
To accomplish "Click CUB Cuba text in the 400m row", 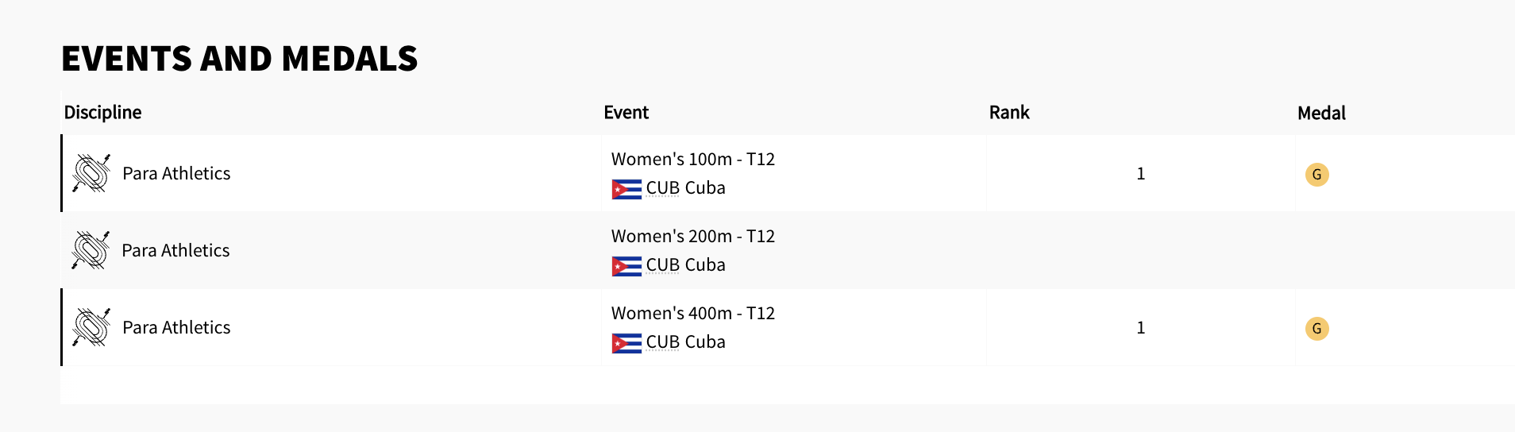I will click(x=685, y=342).
